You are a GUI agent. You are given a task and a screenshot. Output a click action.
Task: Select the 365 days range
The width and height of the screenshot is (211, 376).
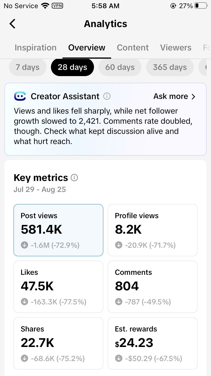[x=170, y=67]
